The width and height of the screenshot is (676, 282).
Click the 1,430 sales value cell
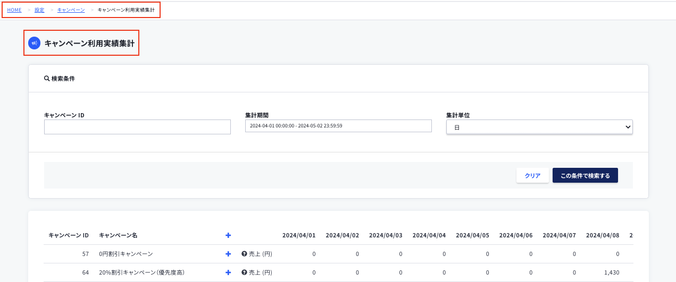pos(612,272)
